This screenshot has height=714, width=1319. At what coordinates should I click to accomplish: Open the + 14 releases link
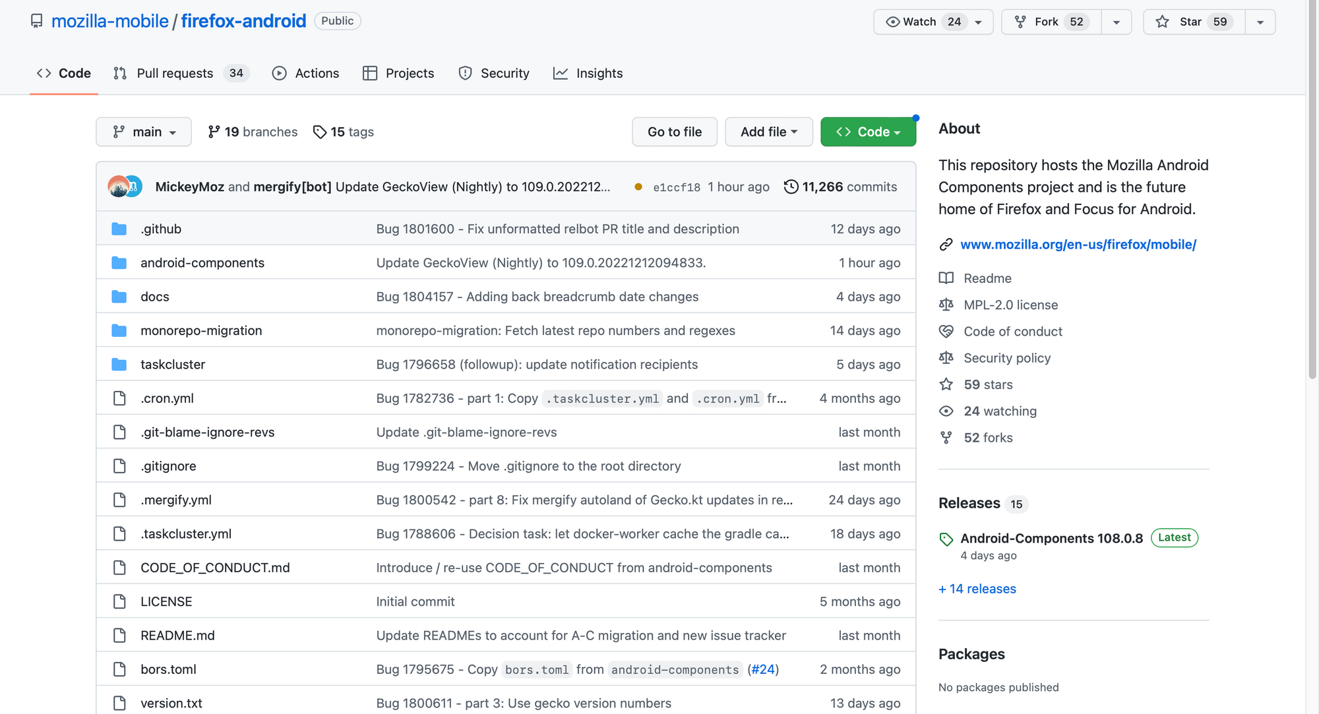[977, 589]
